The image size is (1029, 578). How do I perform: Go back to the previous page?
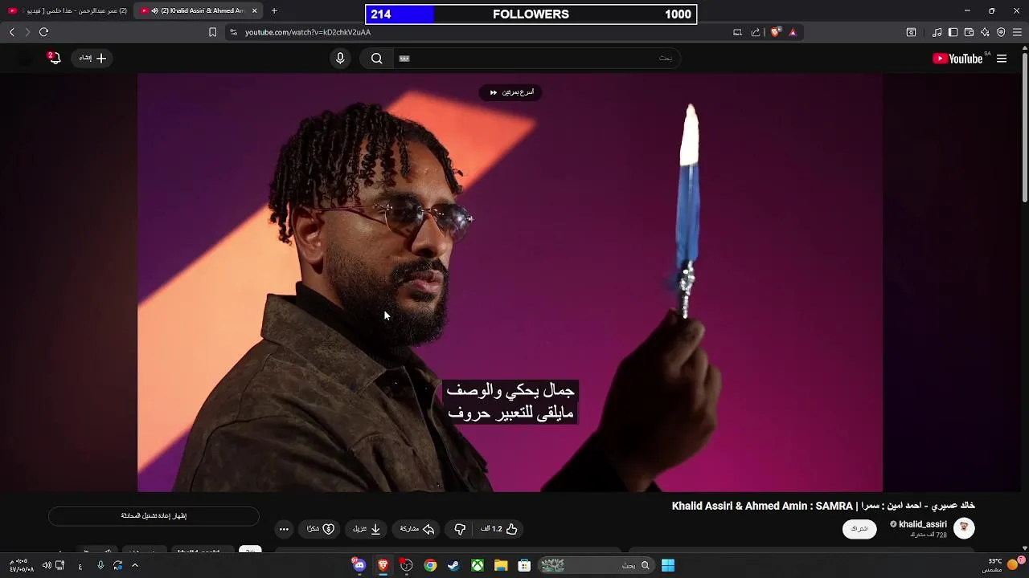tap(11, 32)
